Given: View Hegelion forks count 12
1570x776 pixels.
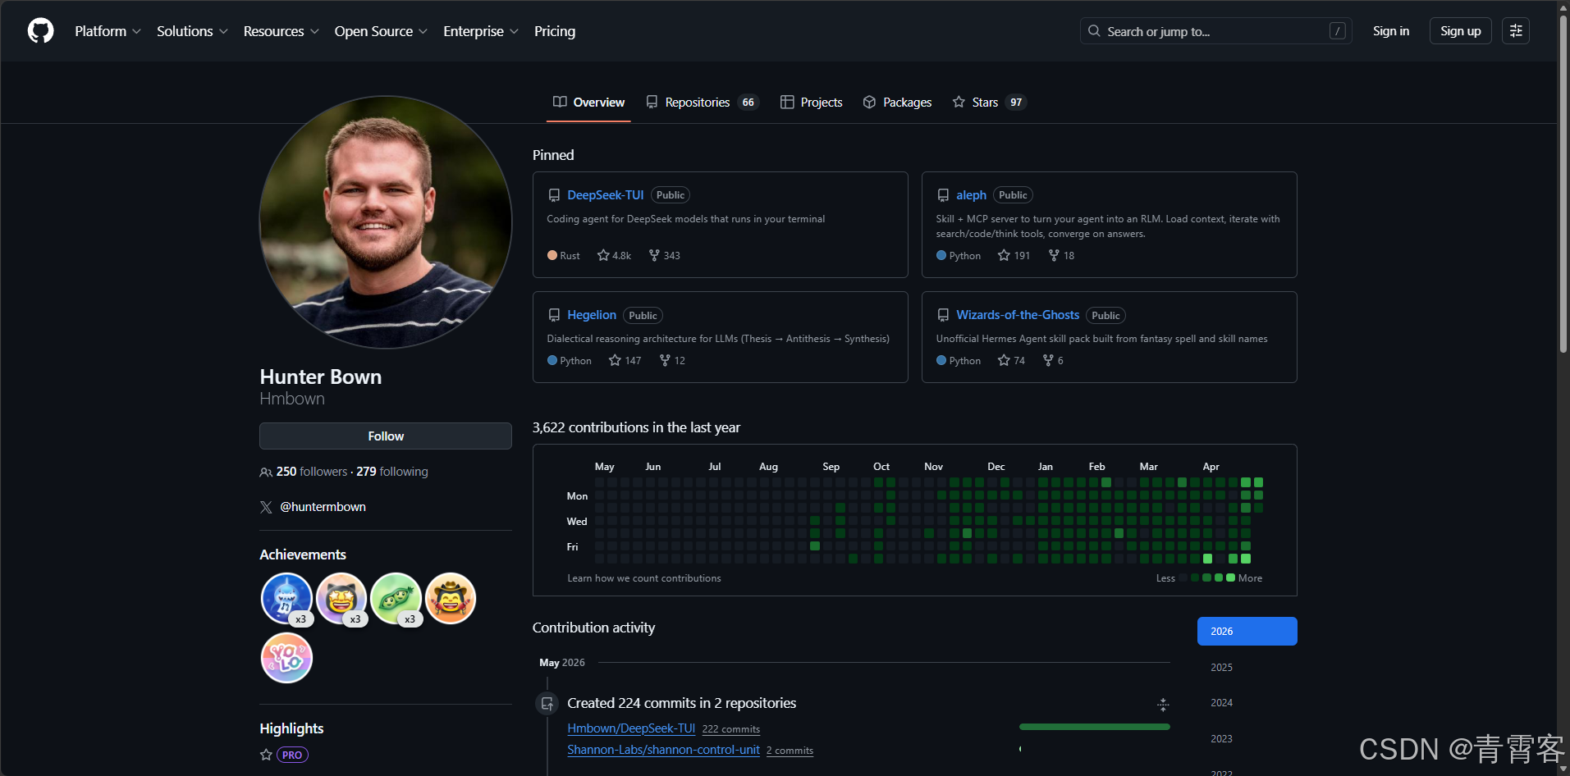Looking at the screenshot, I should [672, 361].
